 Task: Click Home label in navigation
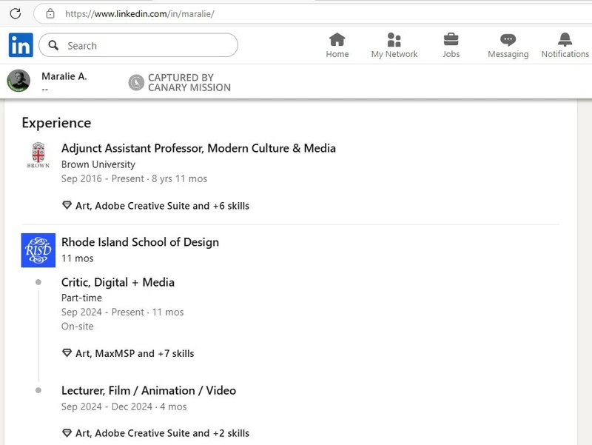coord(337,54)
